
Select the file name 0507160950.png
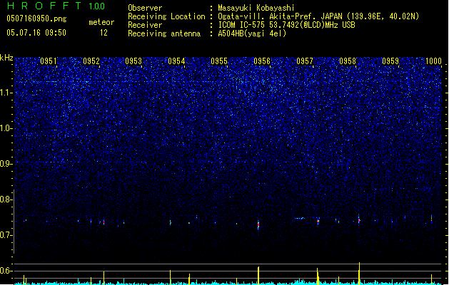point(36,19)
